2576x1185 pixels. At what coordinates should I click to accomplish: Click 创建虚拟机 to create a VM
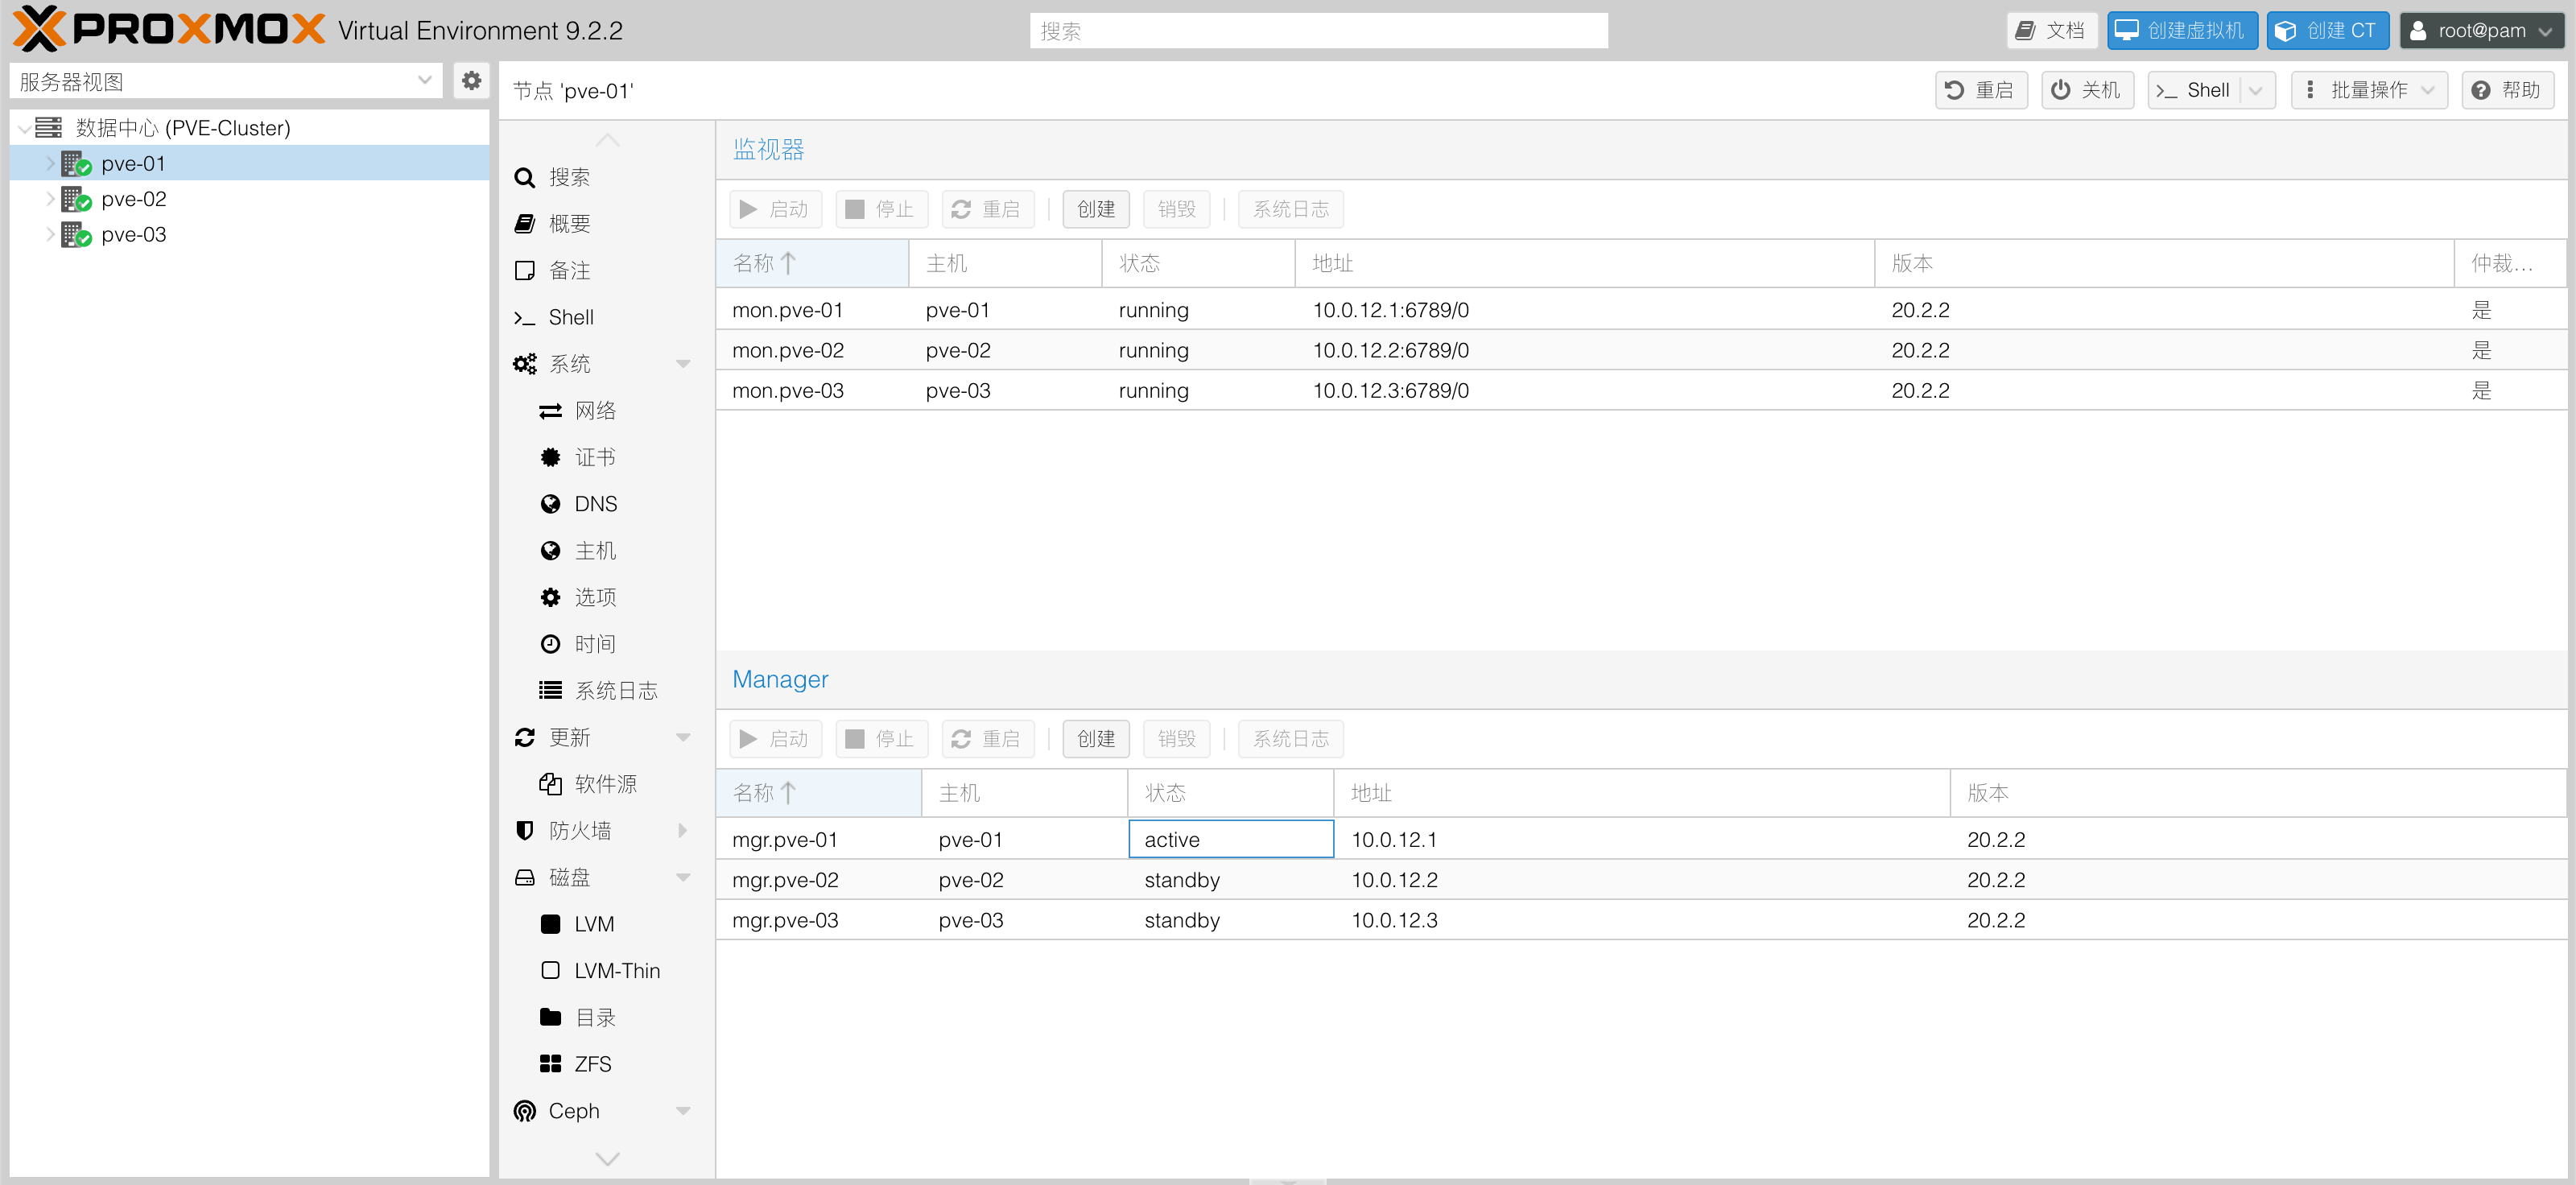tap(2182, 31)
